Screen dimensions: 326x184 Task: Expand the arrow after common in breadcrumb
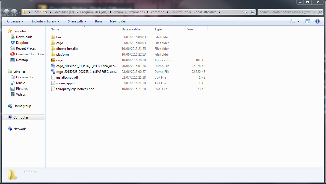168,12
